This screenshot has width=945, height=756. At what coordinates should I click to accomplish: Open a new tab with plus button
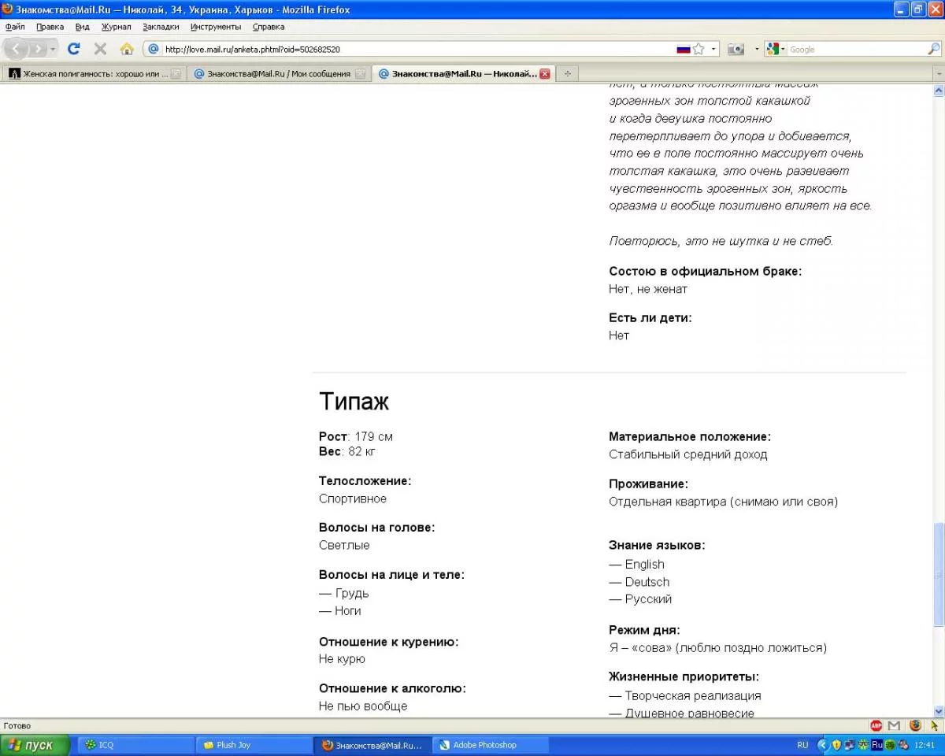(567, 74)
